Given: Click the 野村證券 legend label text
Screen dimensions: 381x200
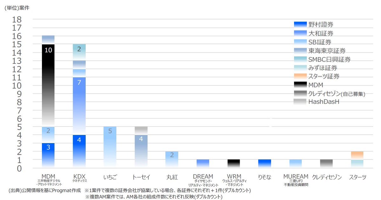Looking at the screenshot, I should click(321, 24).
